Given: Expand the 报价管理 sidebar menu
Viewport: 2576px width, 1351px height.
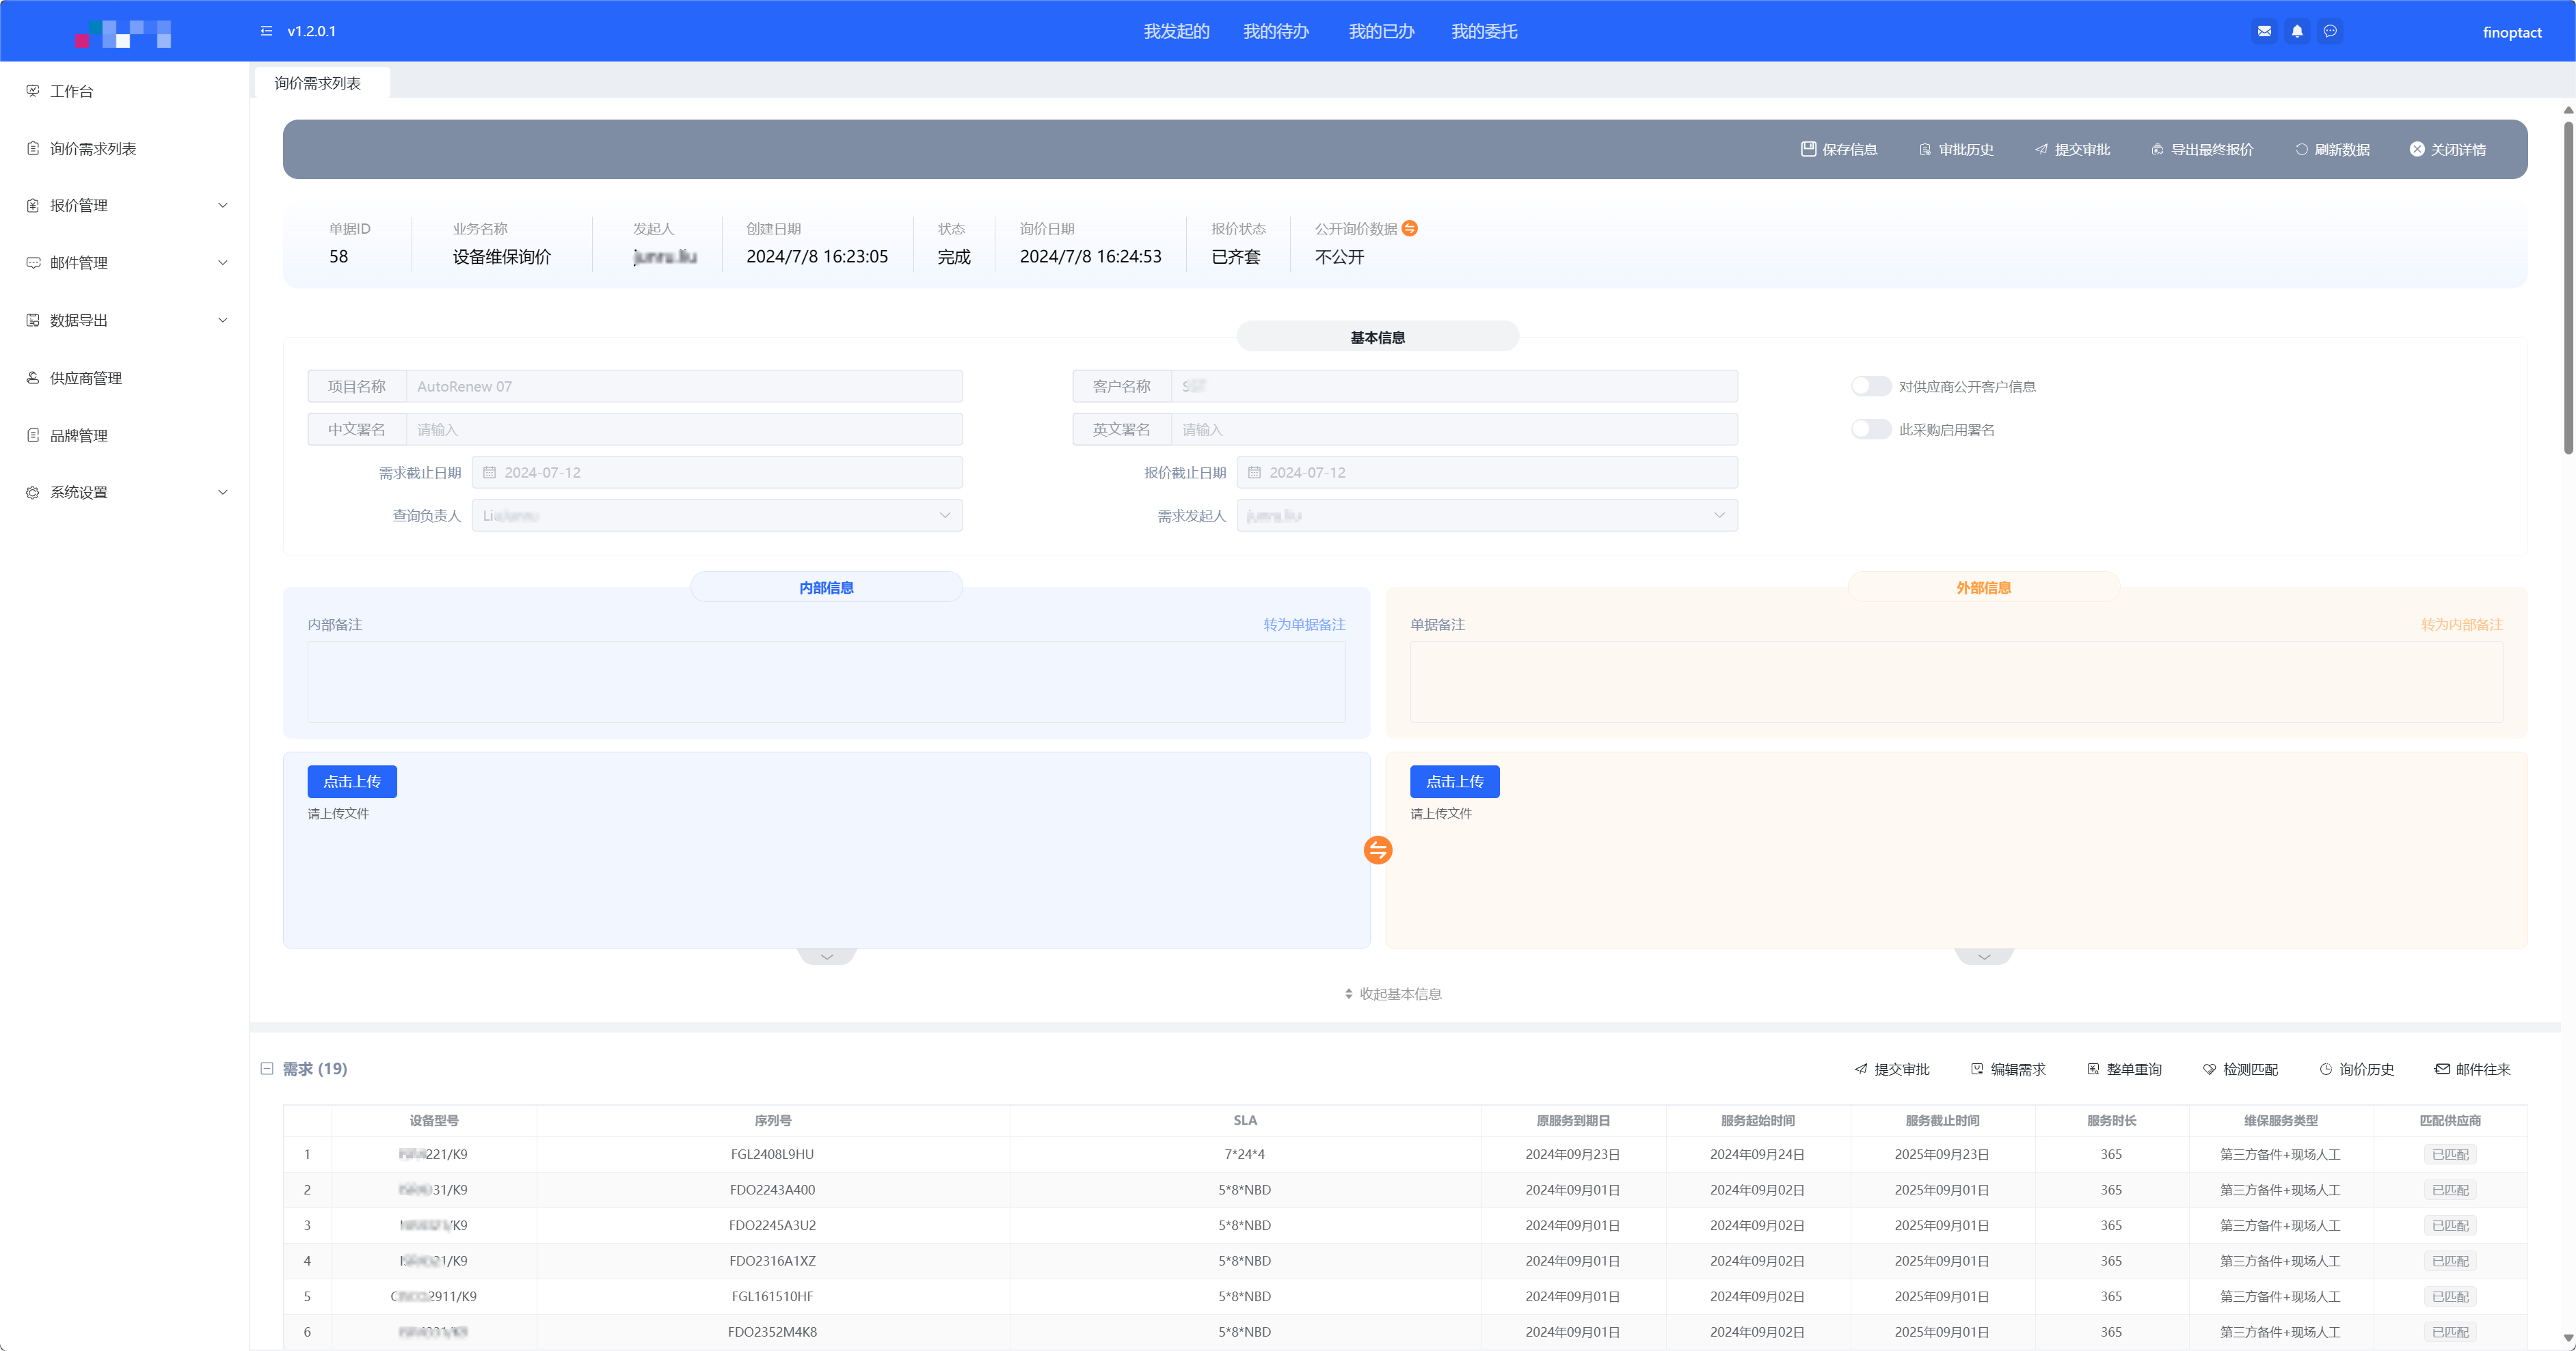Looking at the screenshot, I should tap(125, 206).
